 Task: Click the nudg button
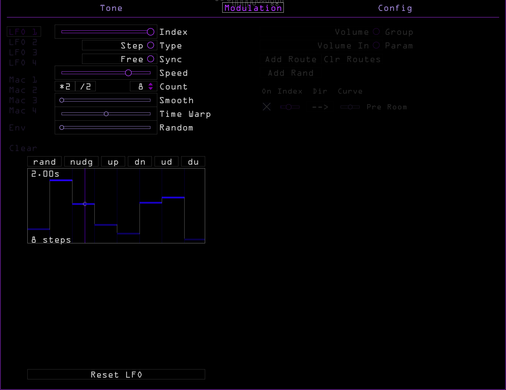pos(81,162)
